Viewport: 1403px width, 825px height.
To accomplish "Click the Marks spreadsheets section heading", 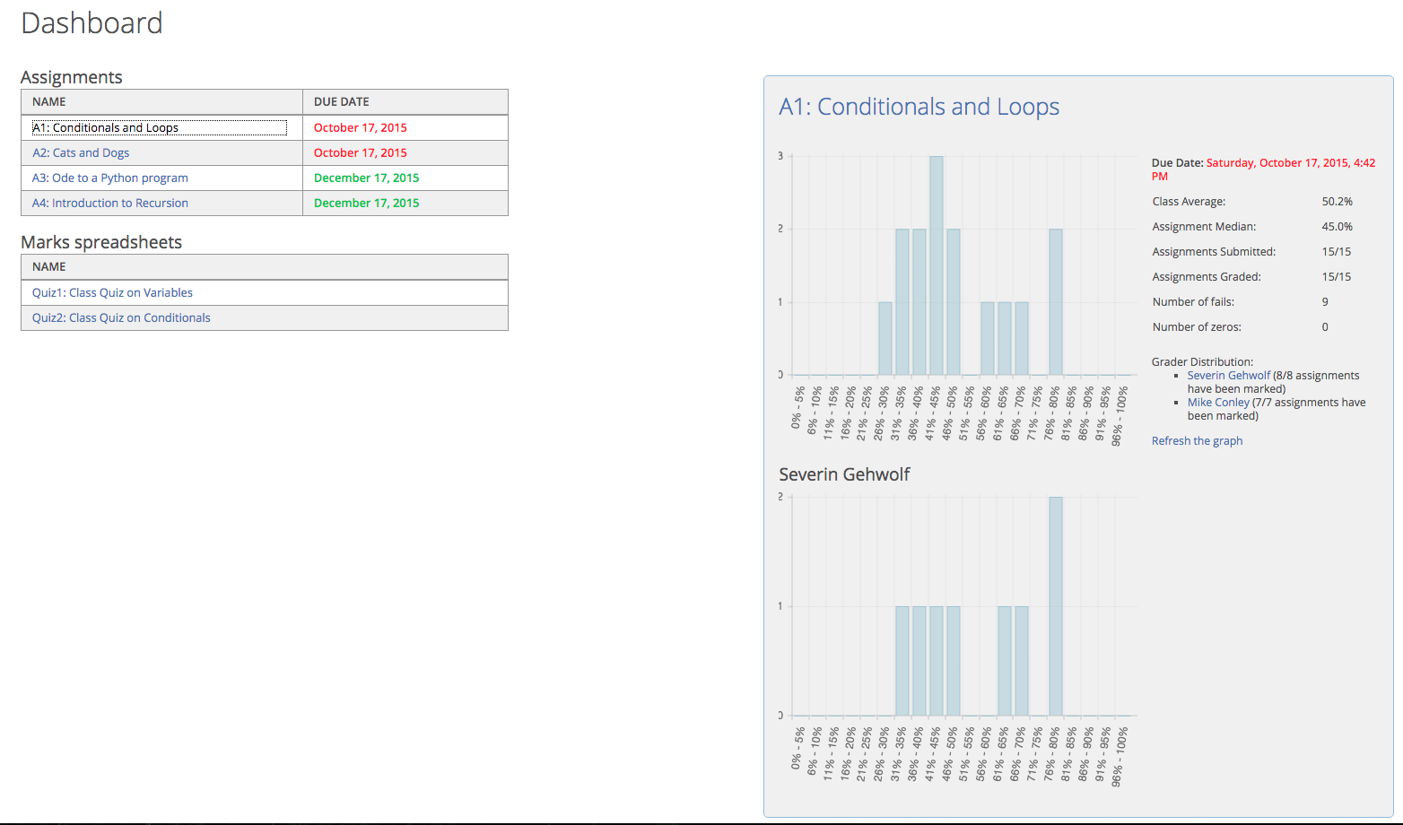I will [101, 242].
